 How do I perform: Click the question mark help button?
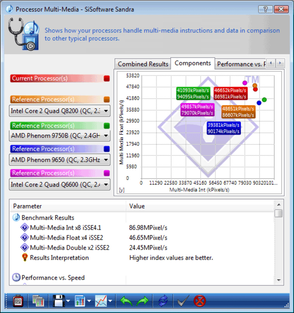(x=265, y=9)
